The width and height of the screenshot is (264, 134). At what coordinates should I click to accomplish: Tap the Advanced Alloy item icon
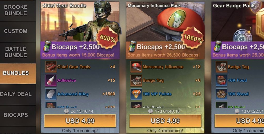click(51, 94)
